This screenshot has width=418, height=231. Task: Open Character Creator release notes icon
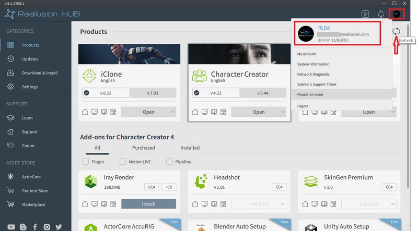224,112
